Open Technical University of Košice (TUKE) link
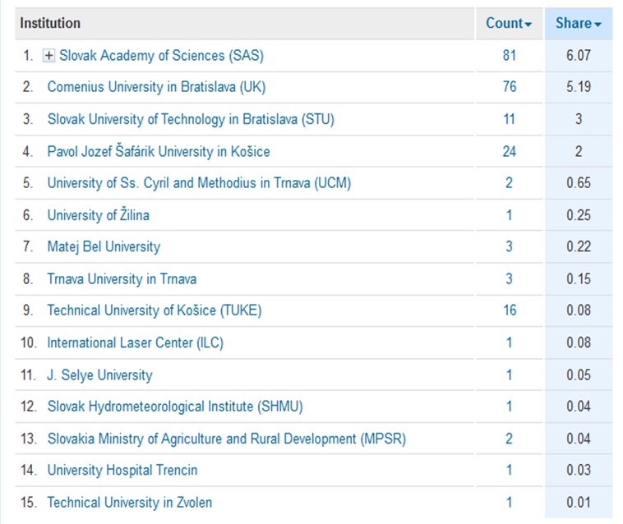Viewport: 623px width, 524px height. 155,310
